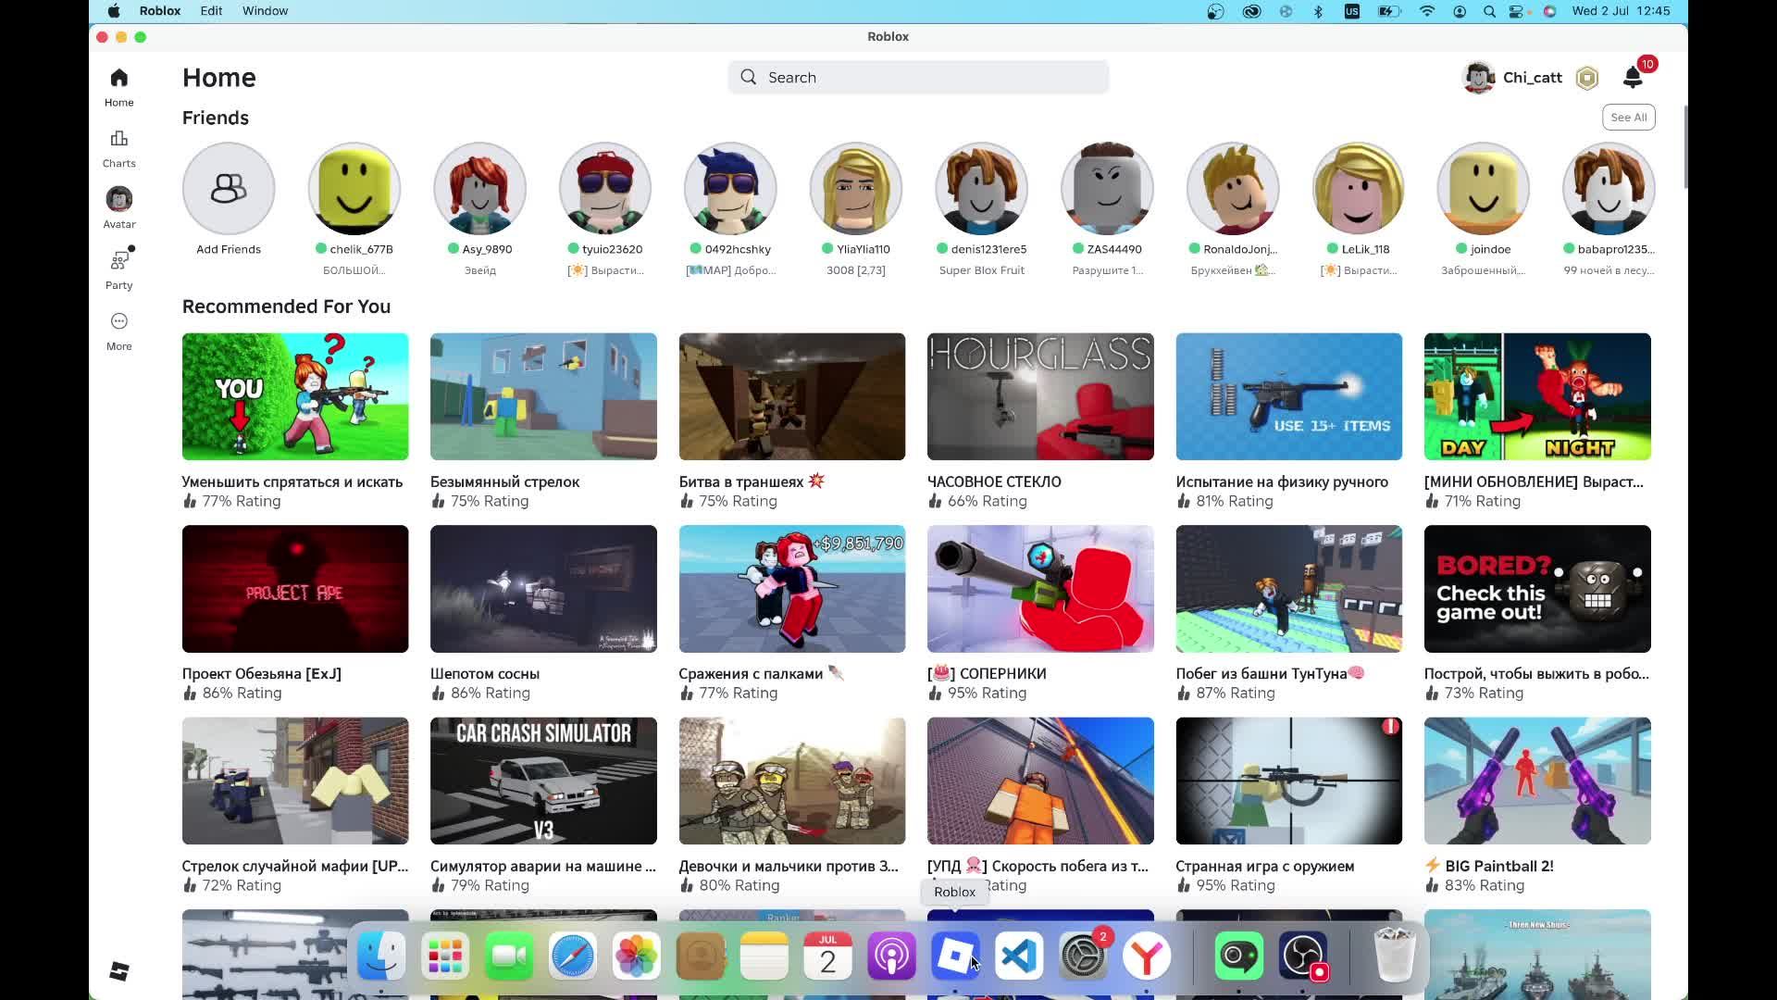Open Yandex Browser in the Dock

point(1147,956)
